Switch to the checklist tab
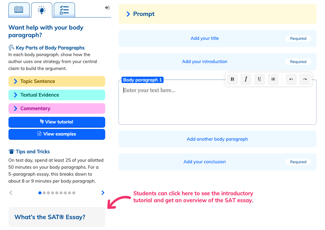Viewport: 325px width, 230px height. pos(64,10)
